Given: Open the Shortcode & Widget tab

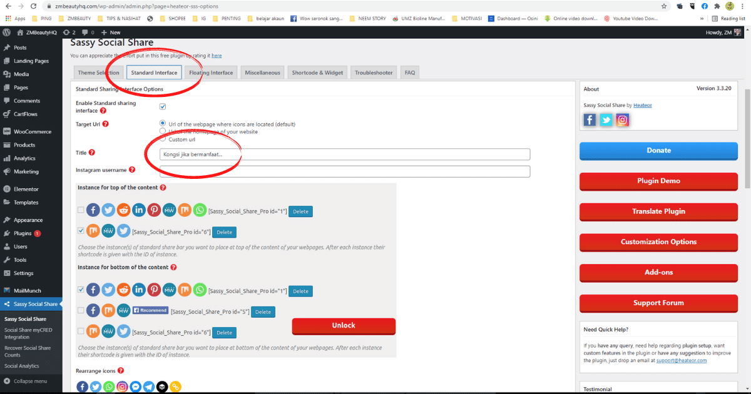Looking at the screenshot, I should click(317, 73).
